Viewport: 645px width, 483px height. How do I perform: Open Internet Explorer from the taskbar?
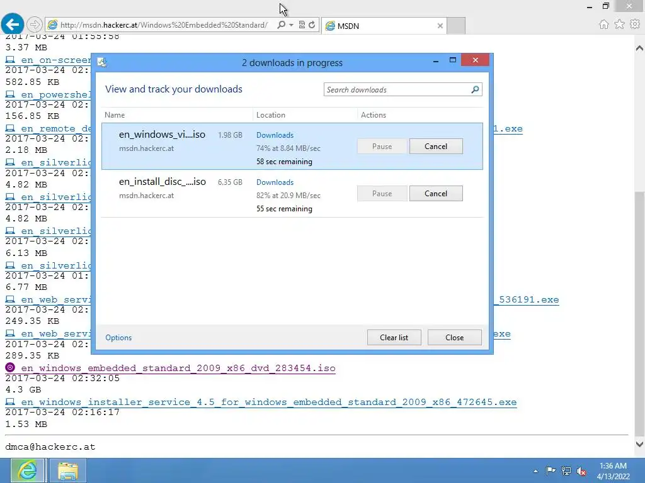[27, 470]
